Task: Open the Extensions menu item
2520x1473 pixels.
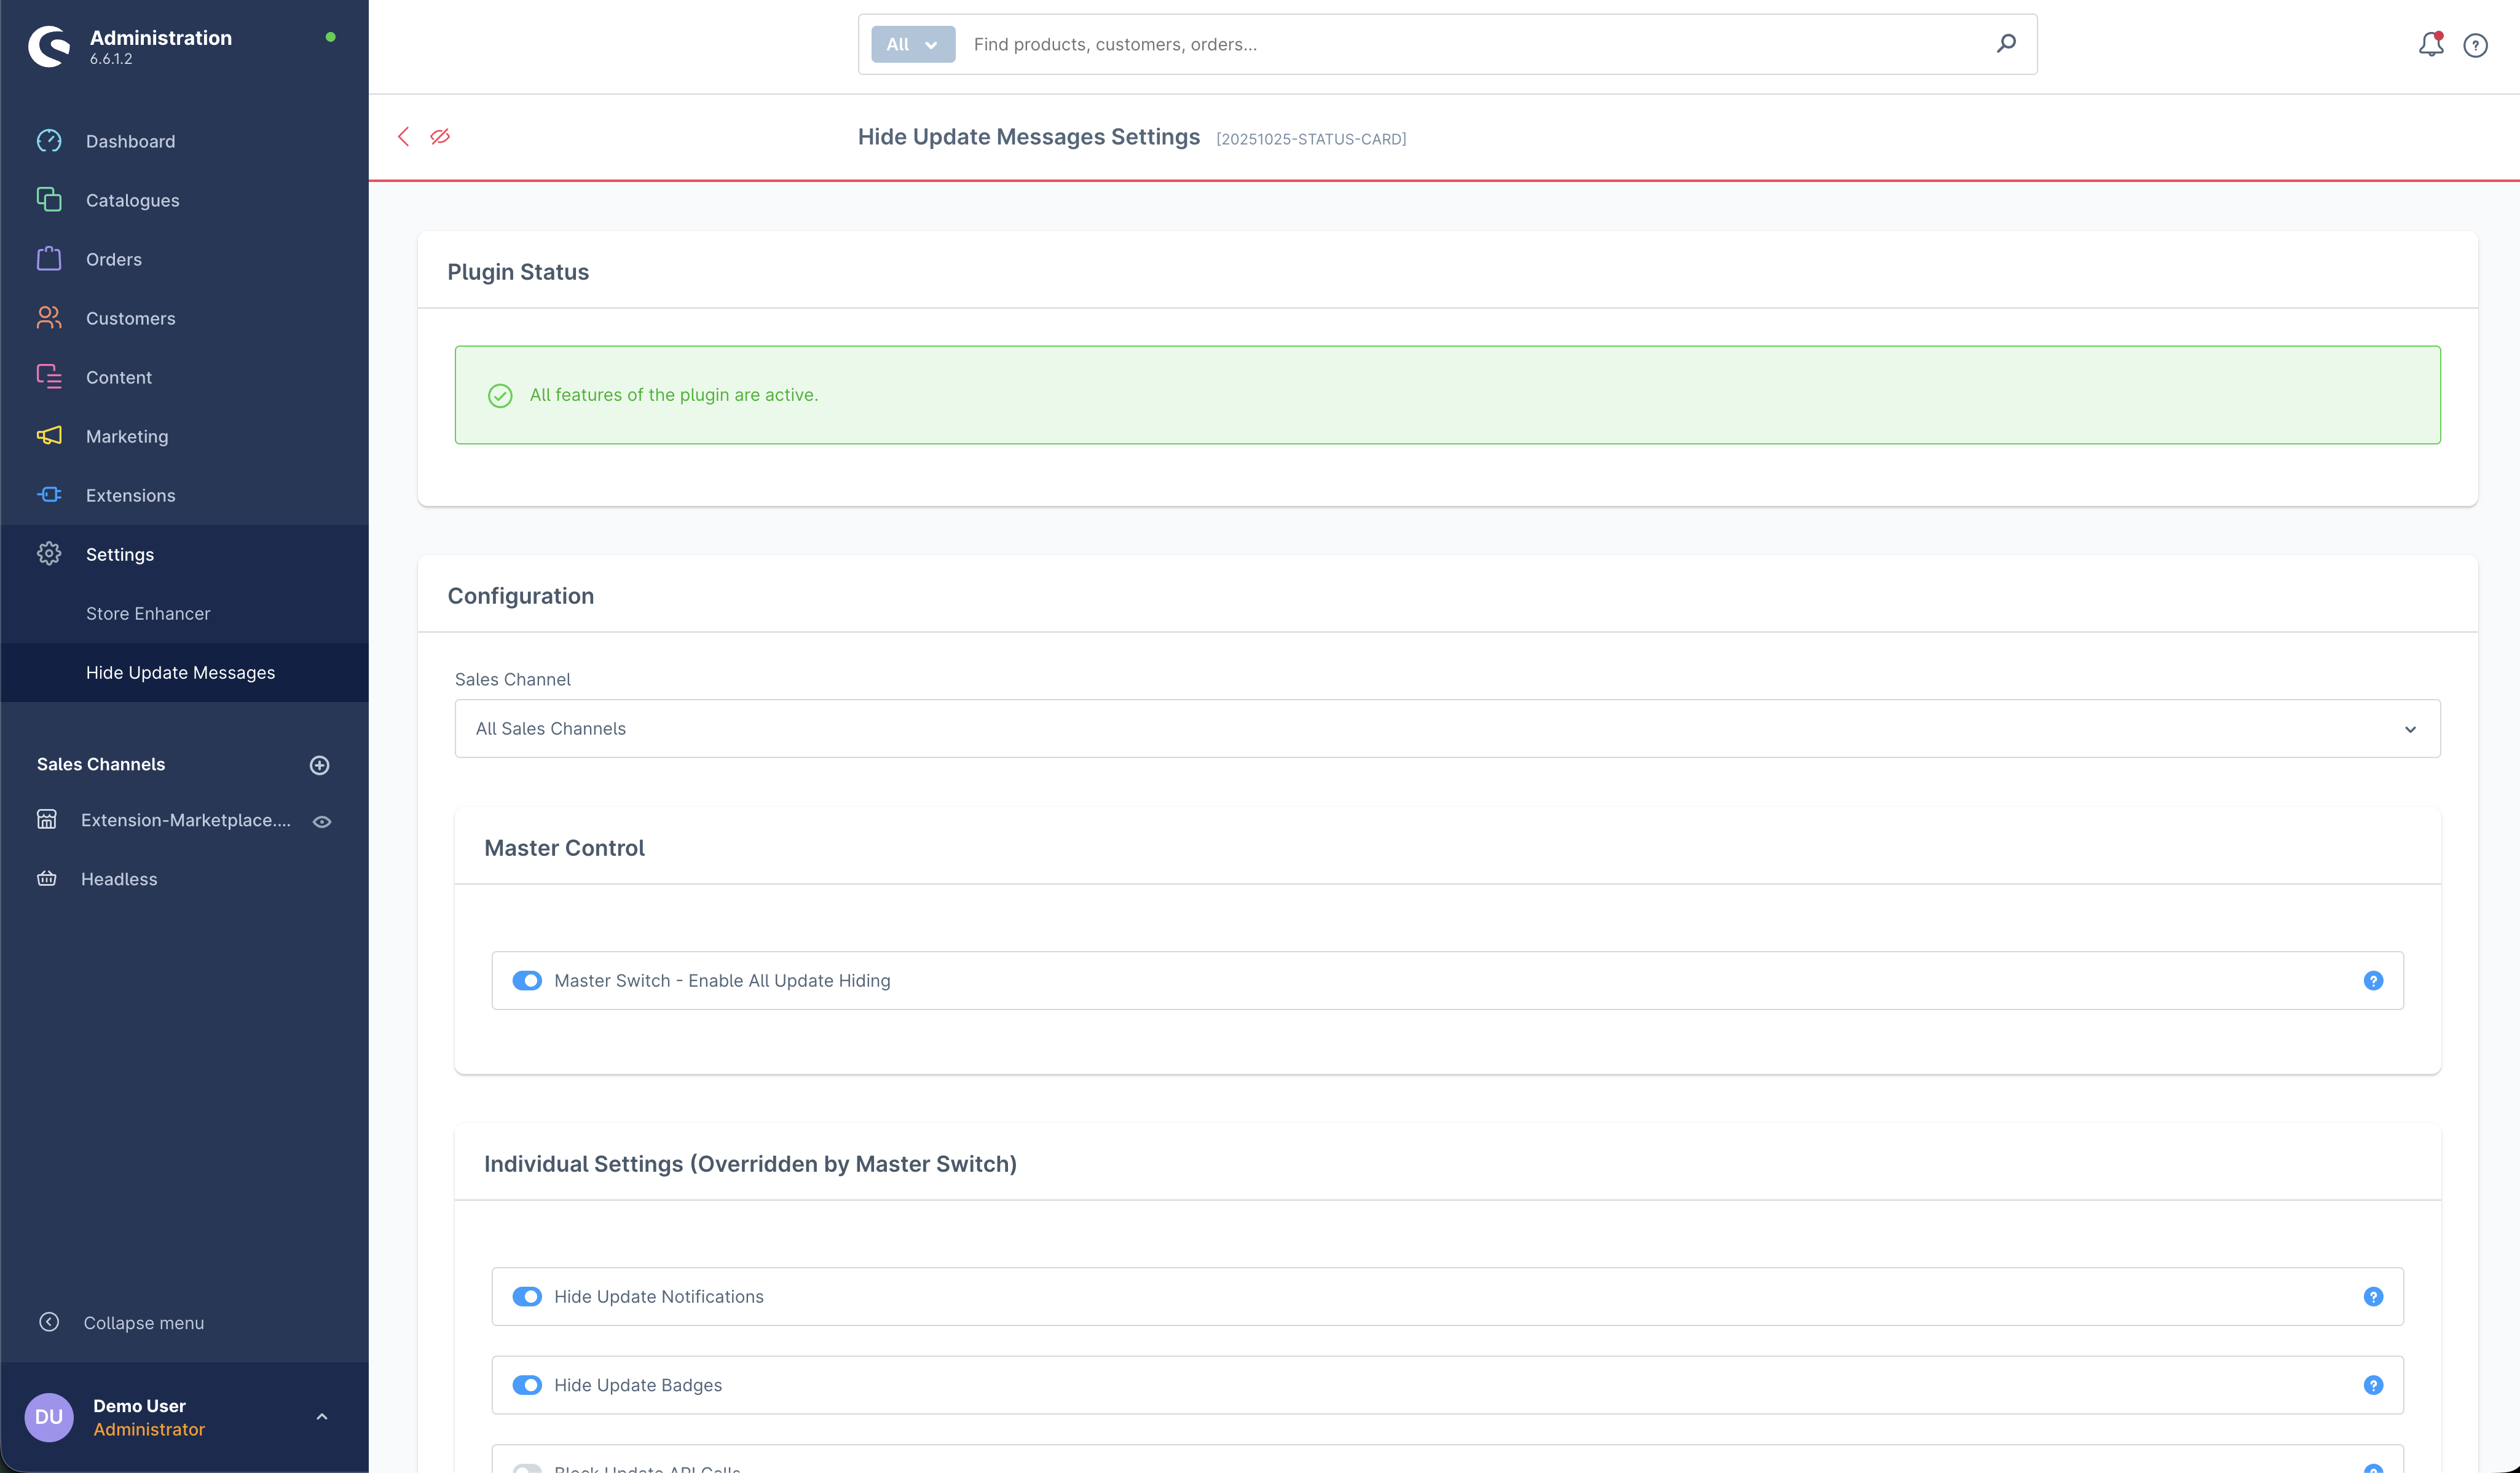Action: coord(130,495)
